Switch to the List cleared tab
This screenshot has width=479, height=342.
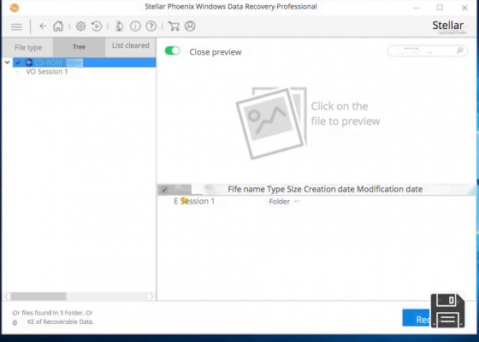pos(130,46)
